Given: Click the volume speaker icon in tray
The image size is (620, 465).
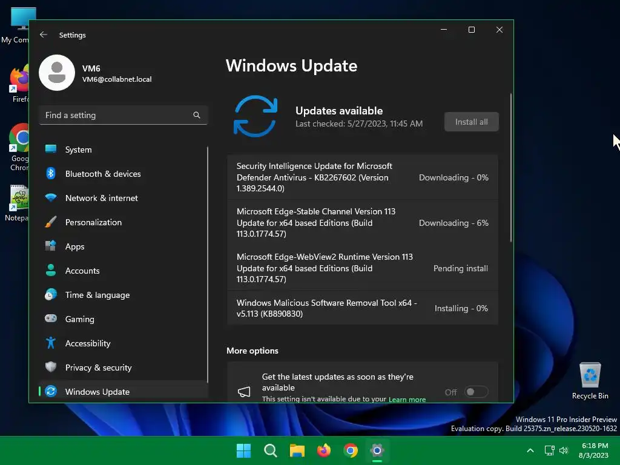Looking at the screenshot, I should point(564,450).
